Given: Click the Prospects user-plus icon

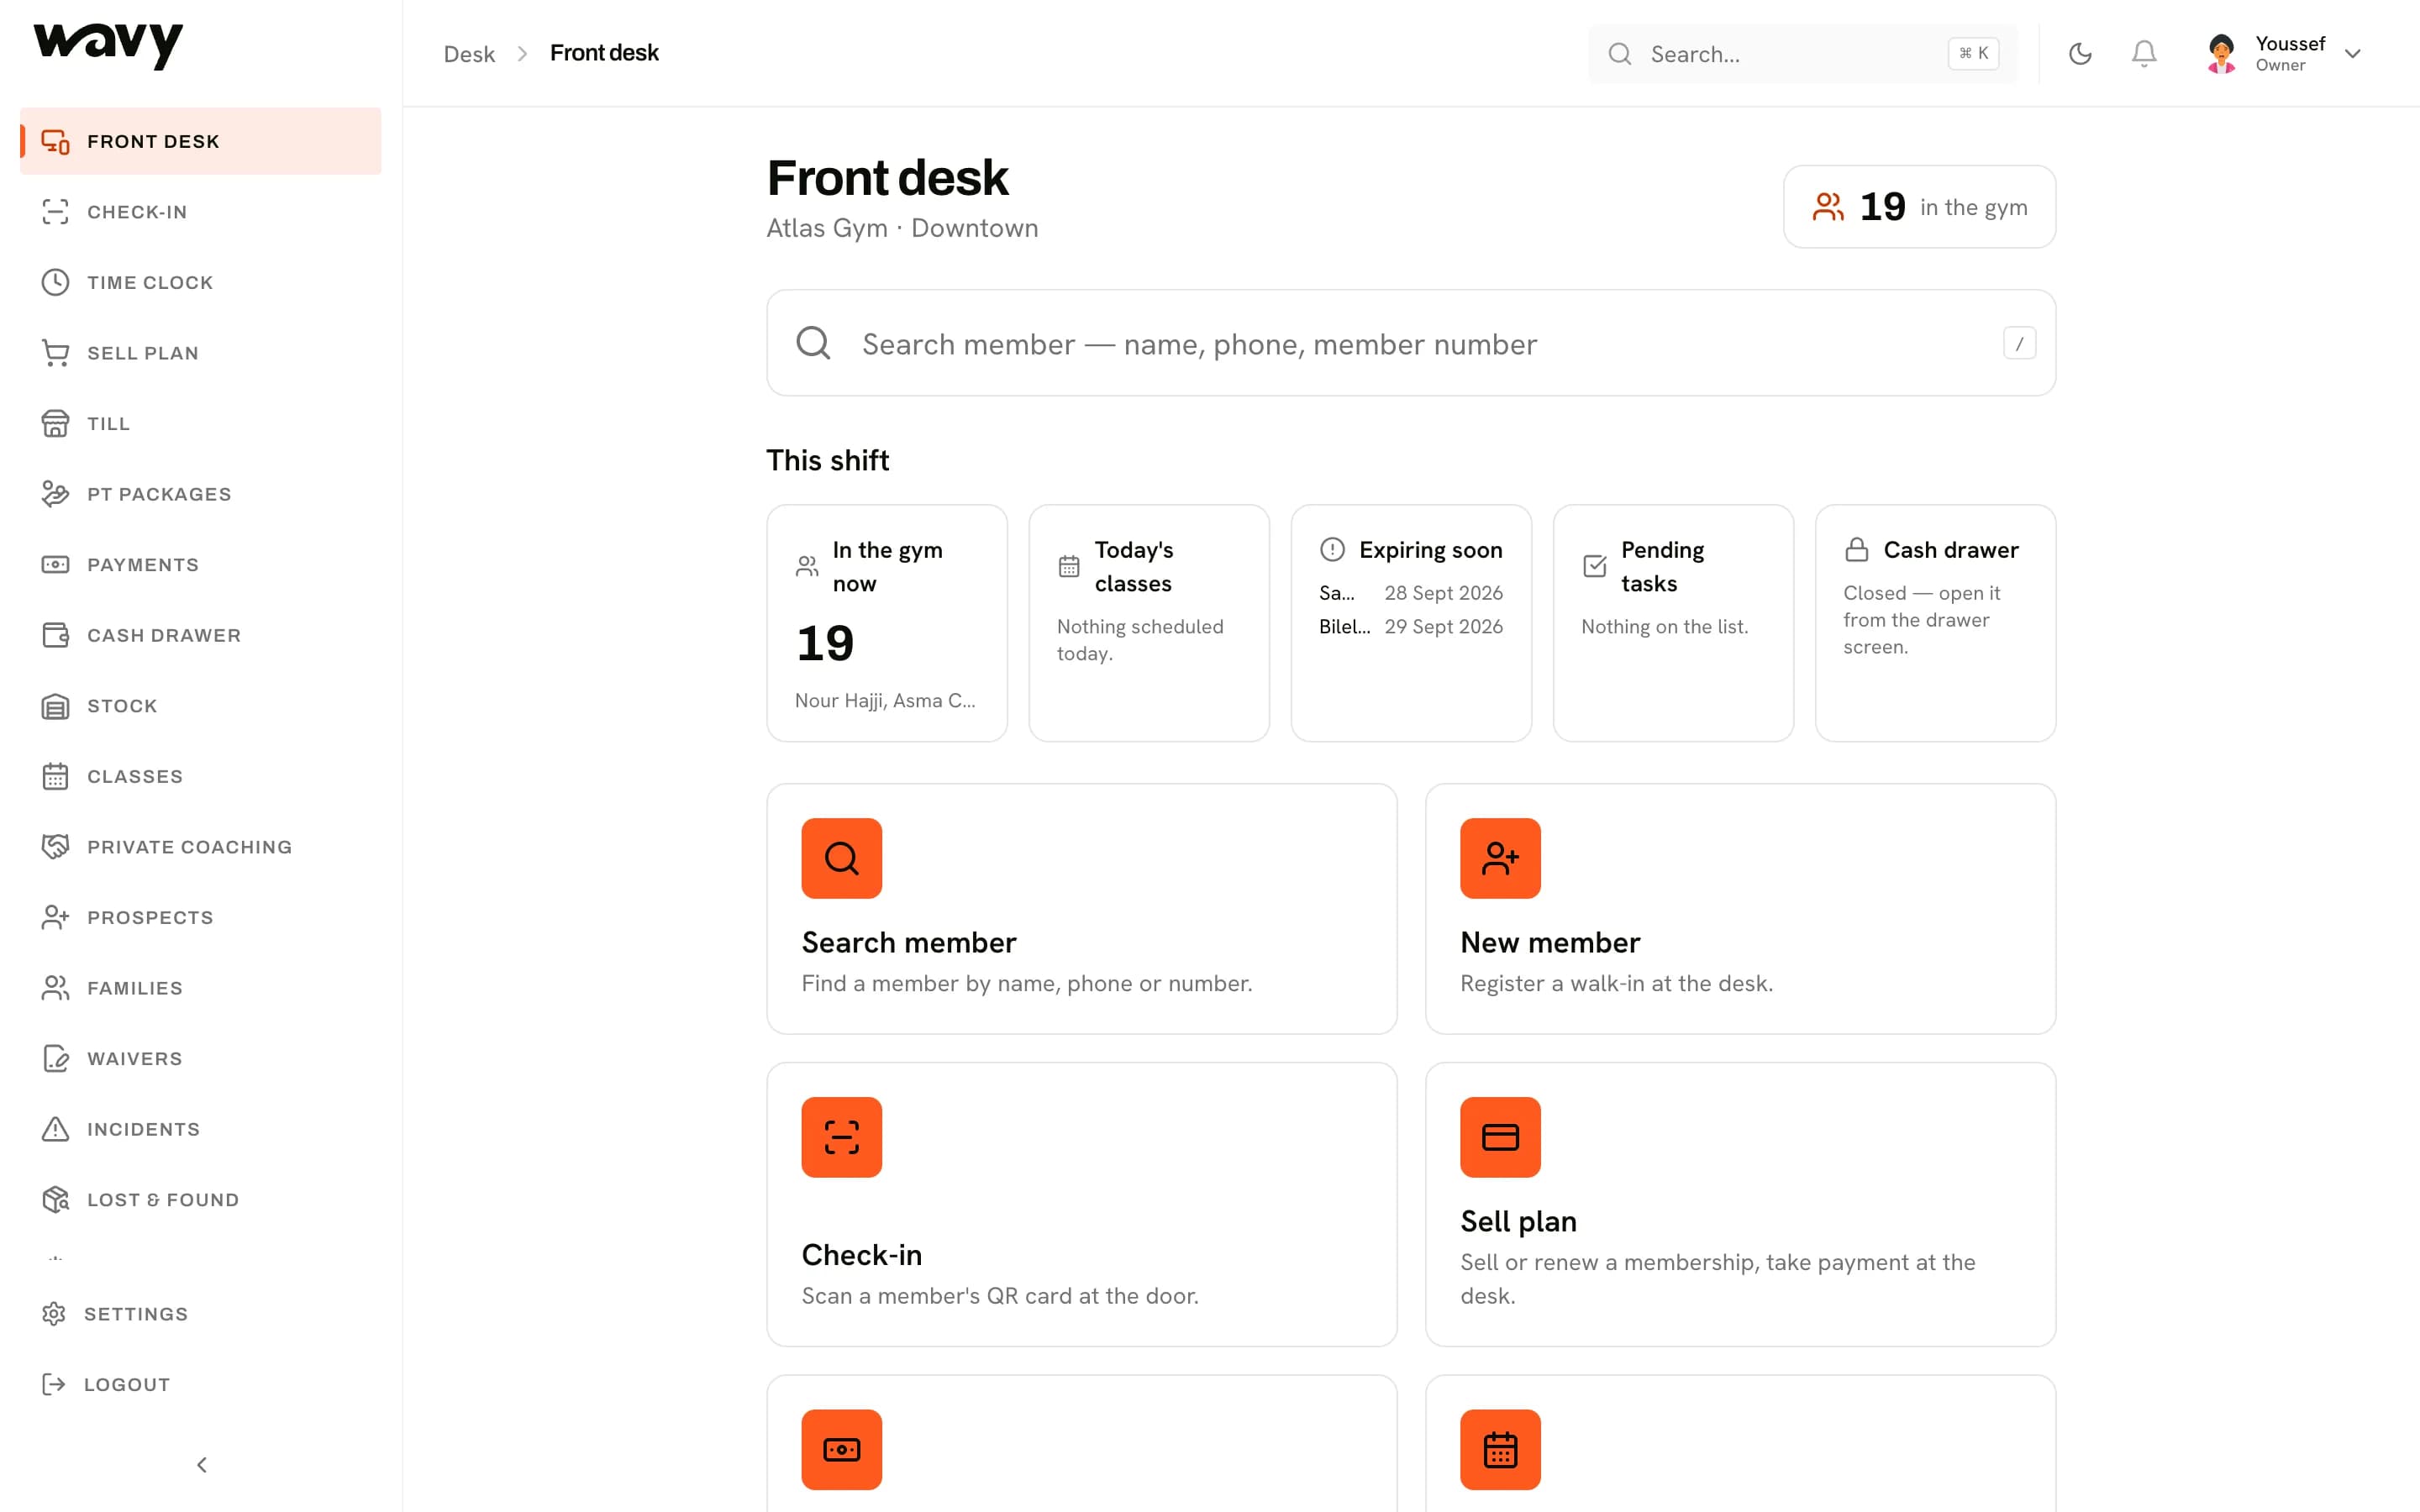Looking at the screenshot, I should [55, 918].
